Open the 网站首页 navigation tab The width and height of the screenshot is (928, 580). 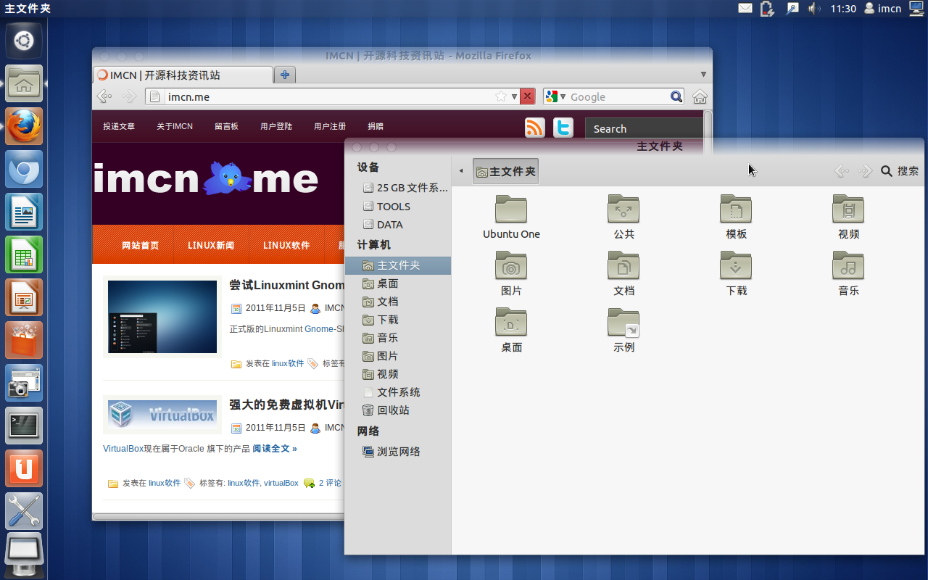(x=140, y=245)
